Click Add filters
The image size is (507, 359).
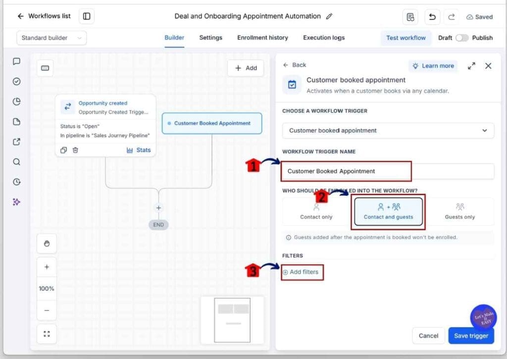[301, 272]
